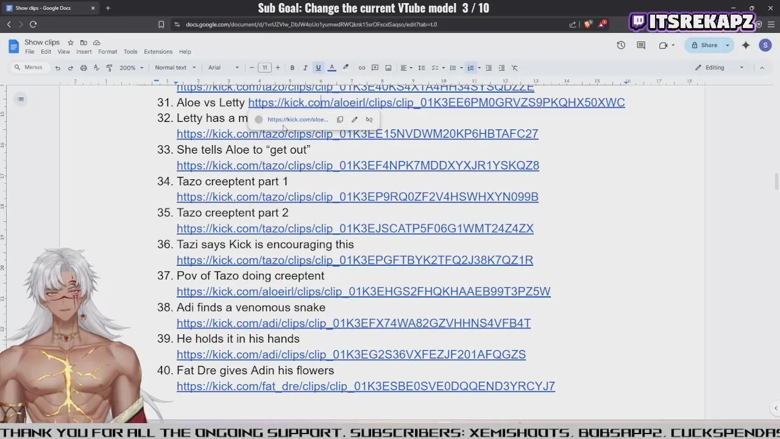Insert an image from the toolbar

point(388,68)
